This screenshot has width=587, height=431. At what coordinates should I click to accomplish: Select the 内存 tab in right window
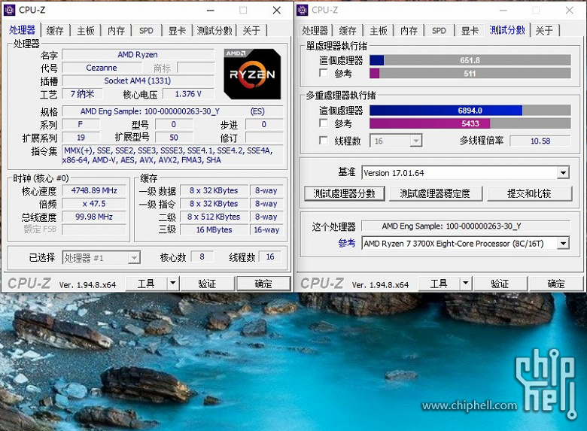click(409, 30)
